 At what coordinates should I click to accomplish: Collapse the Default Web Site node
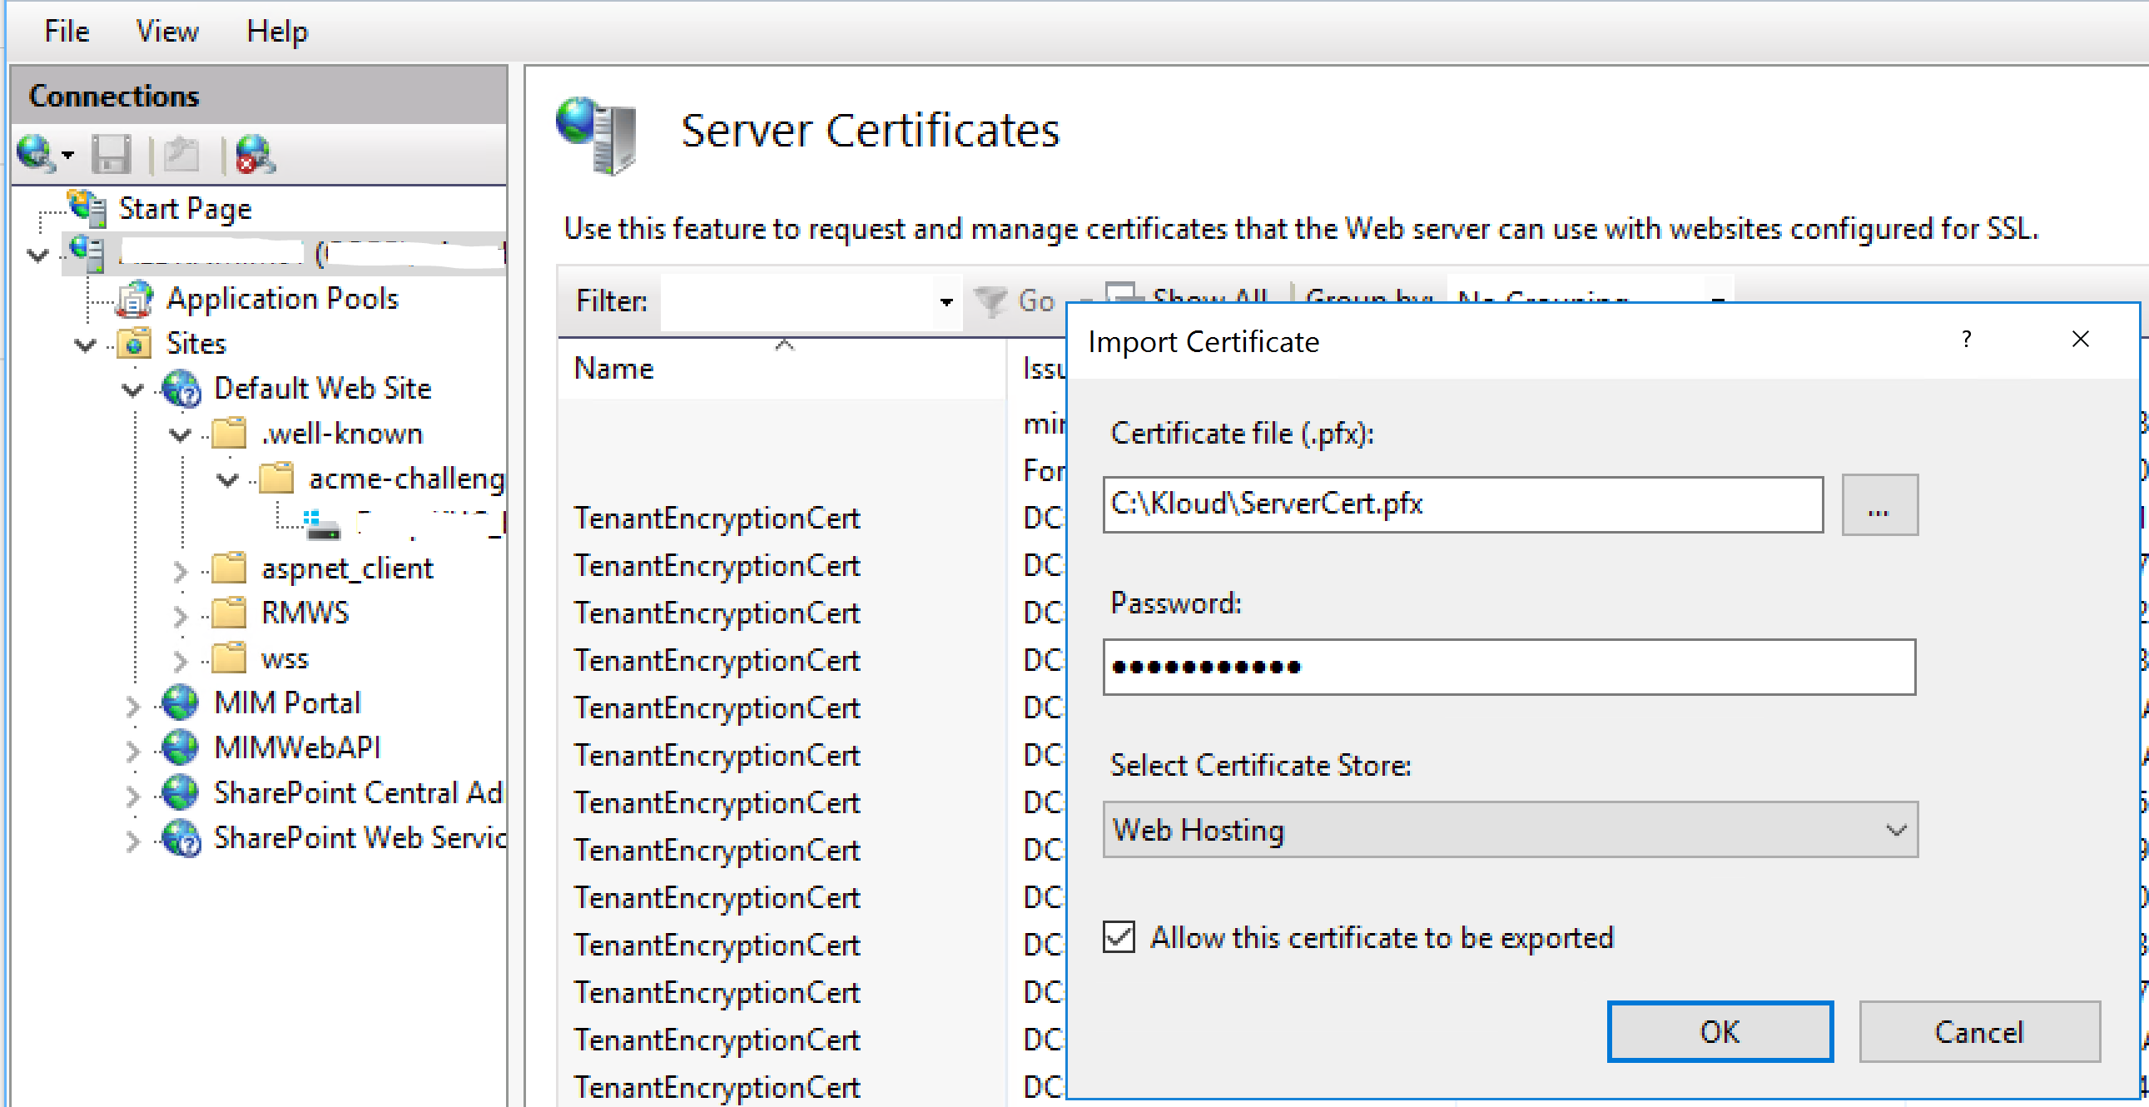[132, 389]
